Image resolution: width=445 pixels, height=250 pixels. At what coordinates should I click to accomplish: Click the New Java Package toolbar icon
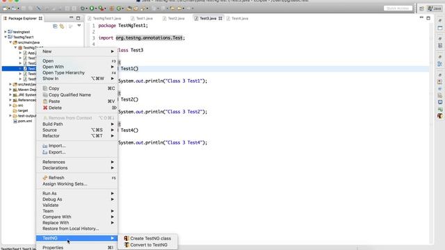111,8
